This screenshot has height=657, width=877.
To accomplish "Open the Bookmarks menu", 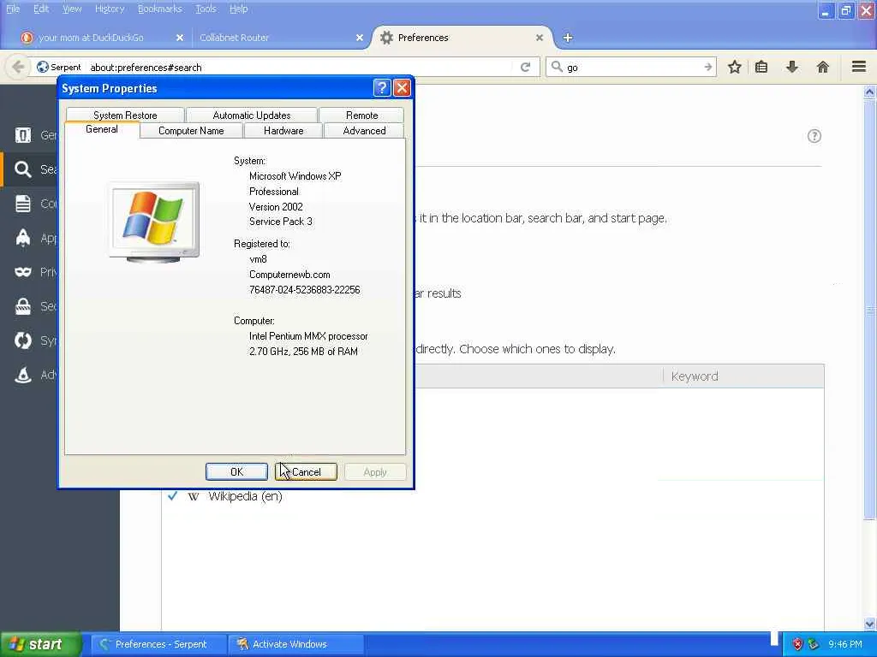I will (160, 9).
